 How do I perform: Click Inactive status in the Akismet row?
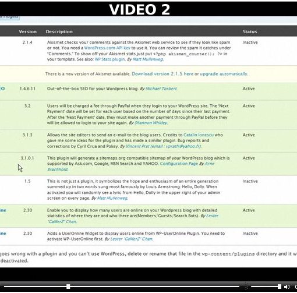click(x=250, y=42)
